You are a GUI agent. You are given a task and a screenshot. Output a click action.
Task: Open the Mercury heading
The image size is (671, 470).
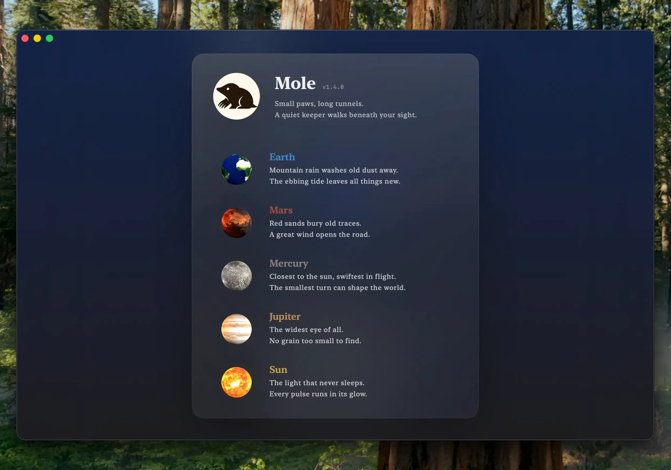tap(289, 264)
